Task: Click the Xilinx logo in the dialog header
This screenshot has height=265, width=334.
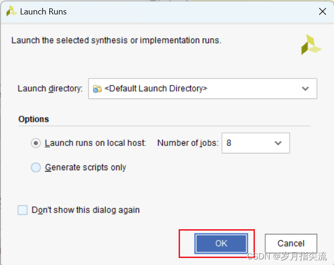Action: 311,45
